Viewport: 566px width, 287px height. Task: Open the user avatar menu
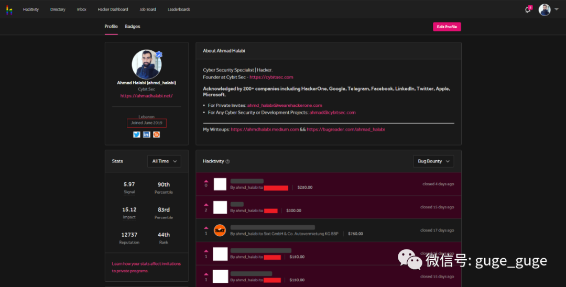point(545,10)
